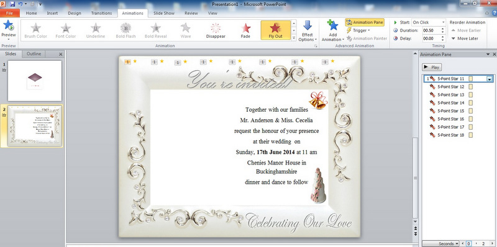497x247 pixels.
Task: Select the Bold Flash animation effect
Action: coord(125,30)
